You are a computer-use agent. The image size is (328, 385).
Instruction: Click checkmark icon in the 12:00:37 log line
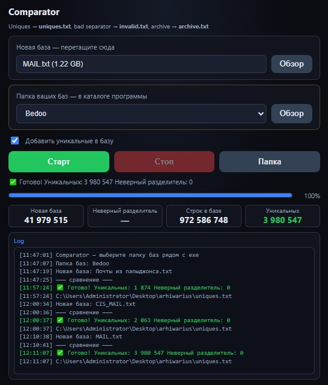pyautogui.click(x=60, y=320)
